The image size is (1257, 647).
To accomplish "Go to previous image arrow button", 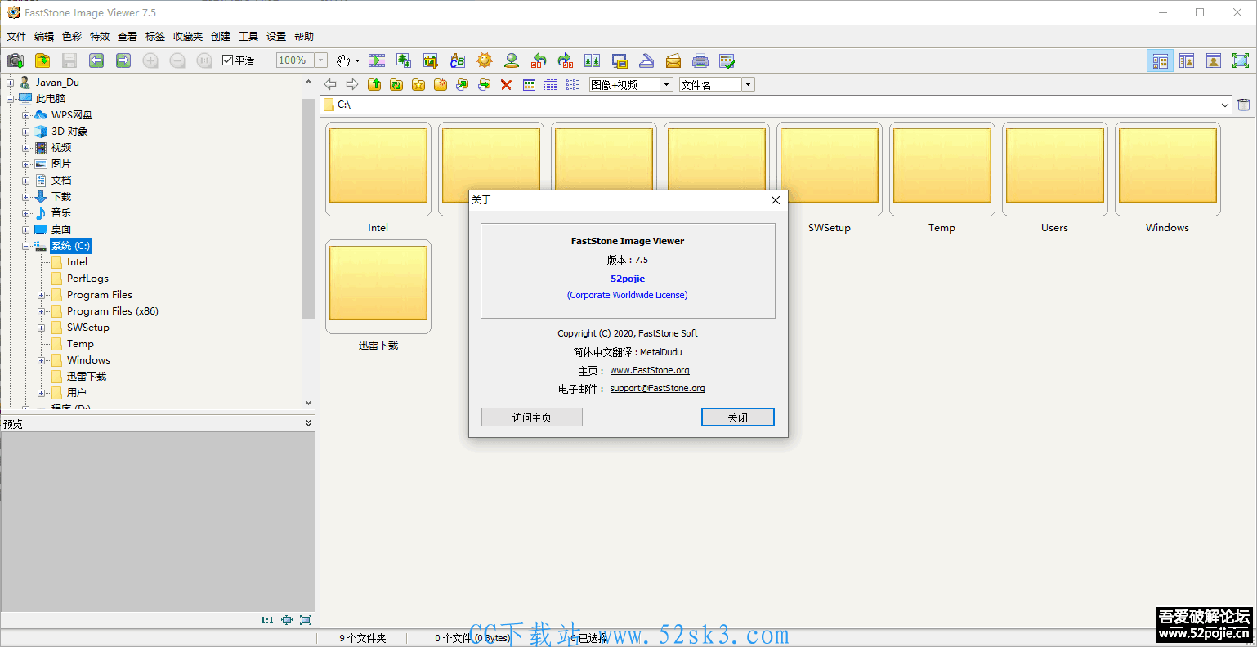I will pos(96,60).
